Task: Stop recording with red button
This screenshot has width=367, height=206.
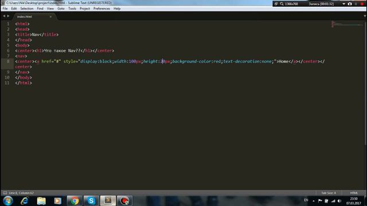Action: click(x=362, y=4)
